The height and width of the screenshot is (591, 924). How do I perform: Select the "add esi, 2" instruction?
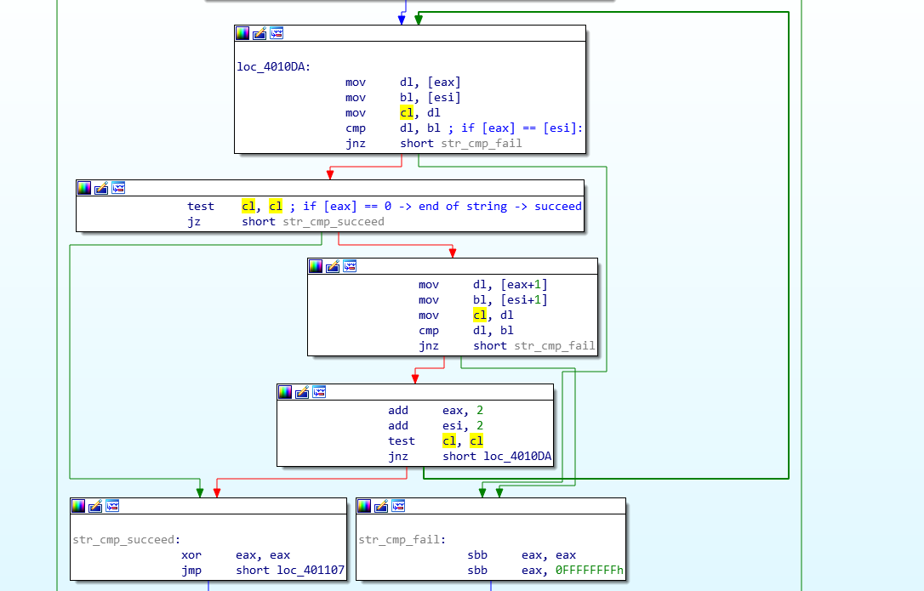click(x=436, y=425)
